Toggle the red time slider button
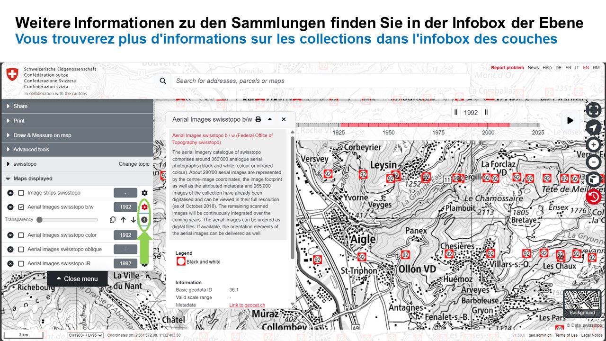The image size is (606, 341). [593, 197]
